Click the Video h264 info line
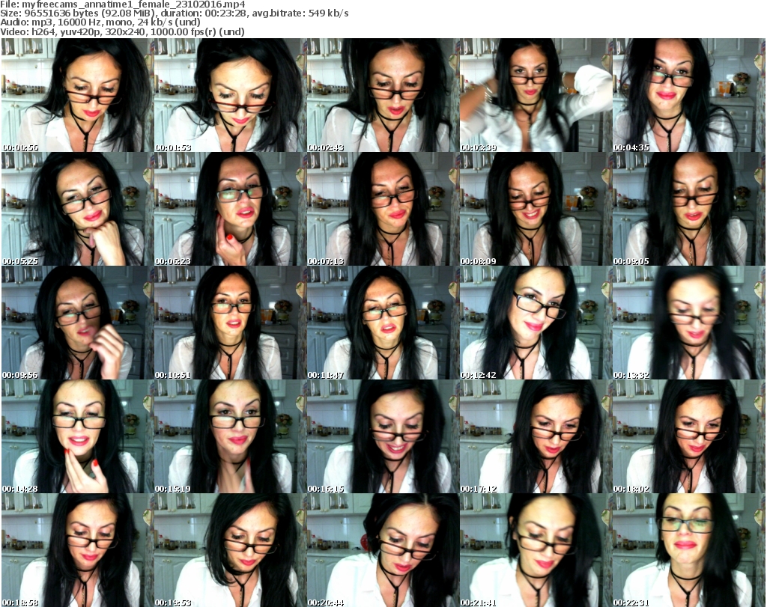767x607 pixels. (122, 31)
